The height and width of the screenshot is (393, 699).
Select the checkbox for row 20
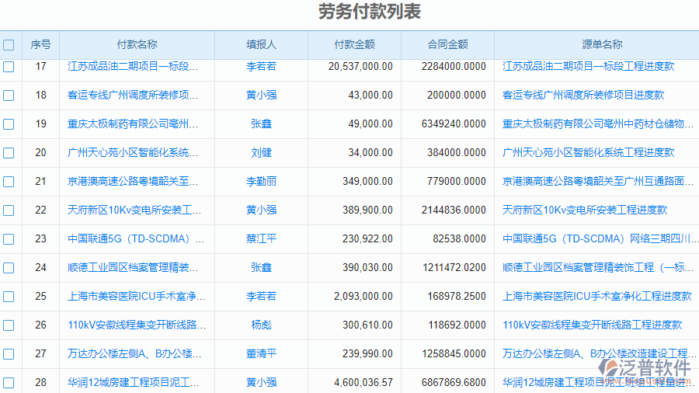point(9,153)
